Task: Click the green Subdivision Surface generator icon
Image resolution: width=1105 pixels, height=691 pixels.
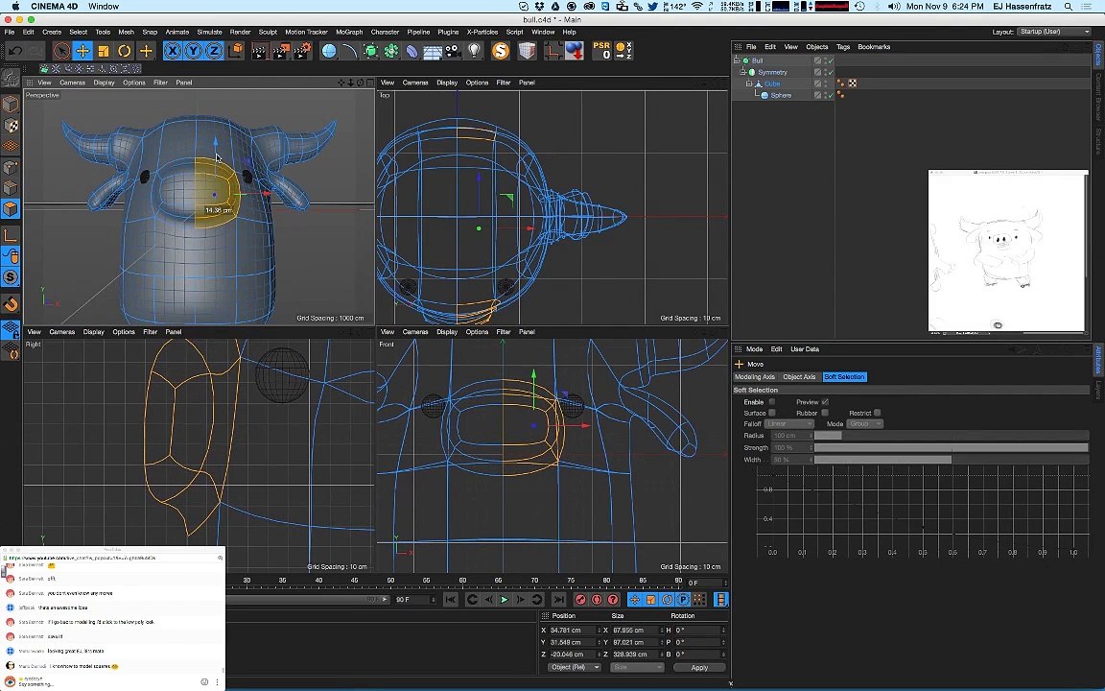Action: 370,51
